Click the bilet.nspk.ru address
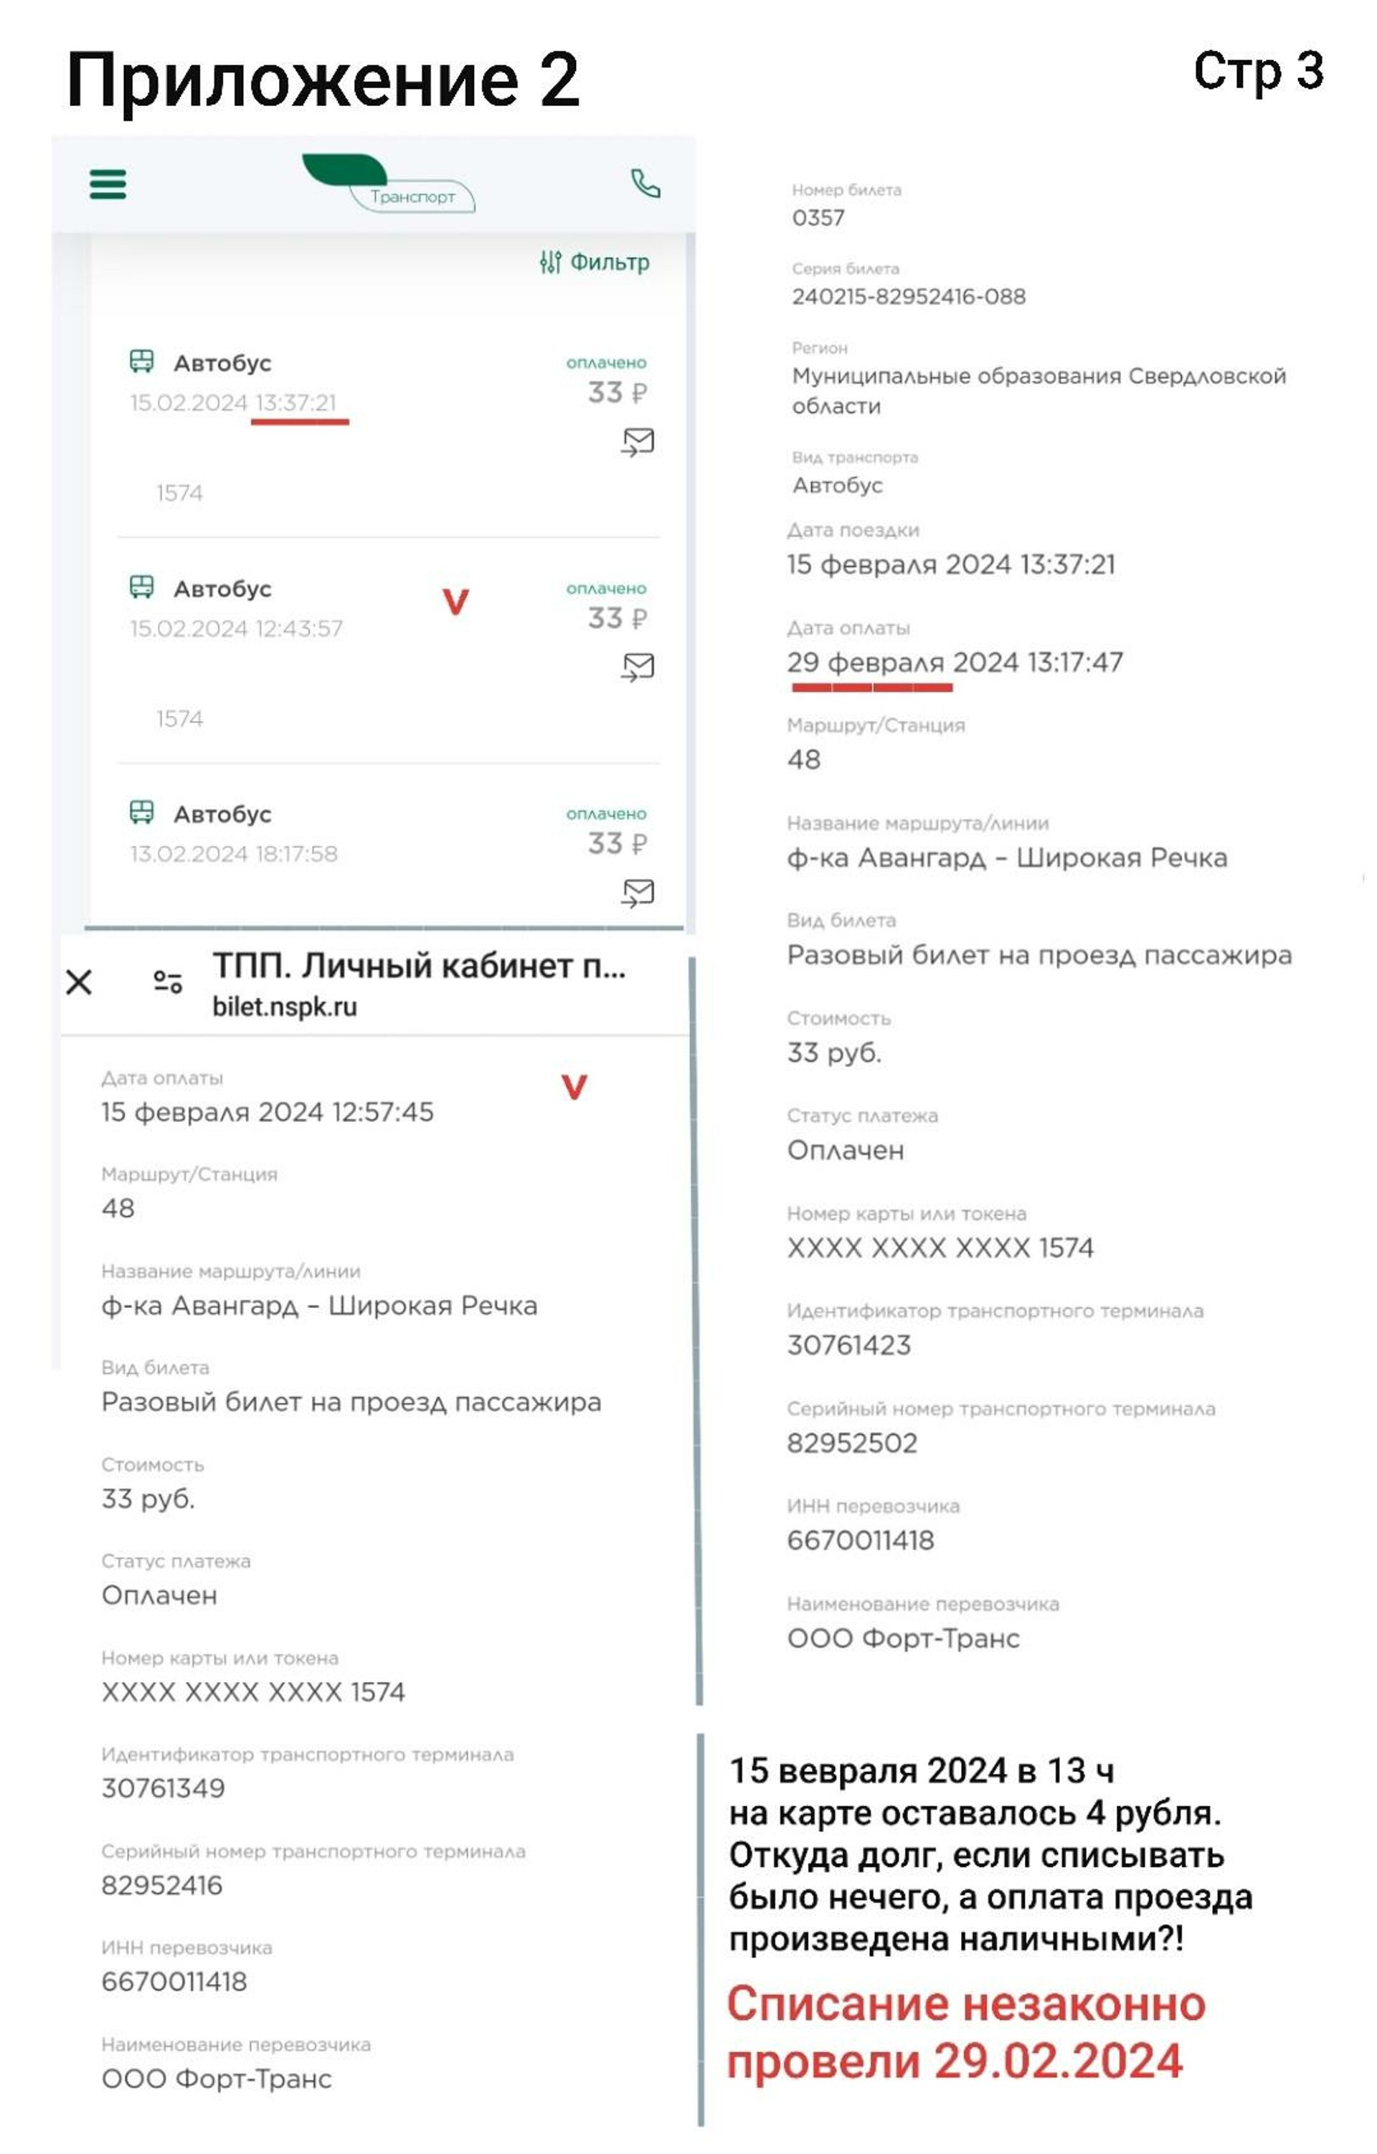1377x2154 pixels. click(285, 1007)
